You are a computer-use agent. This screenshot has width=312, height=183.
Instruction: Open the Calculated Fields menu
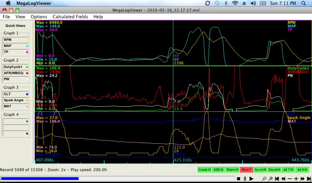[x=70, y=16]
